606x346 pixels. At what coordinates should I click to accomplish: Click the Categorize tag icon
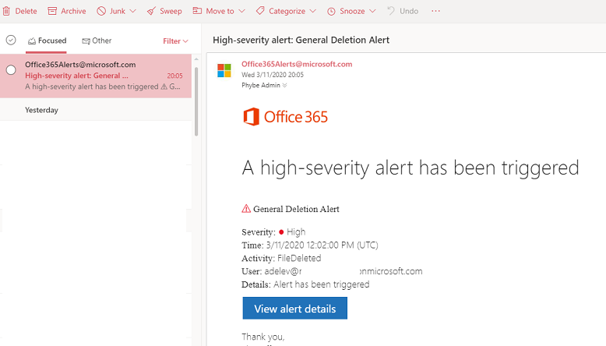tap(260, 11)
